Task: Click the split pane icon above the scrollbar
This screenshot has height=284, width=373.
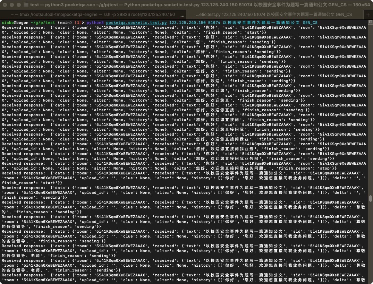Action: click(371, 23)
